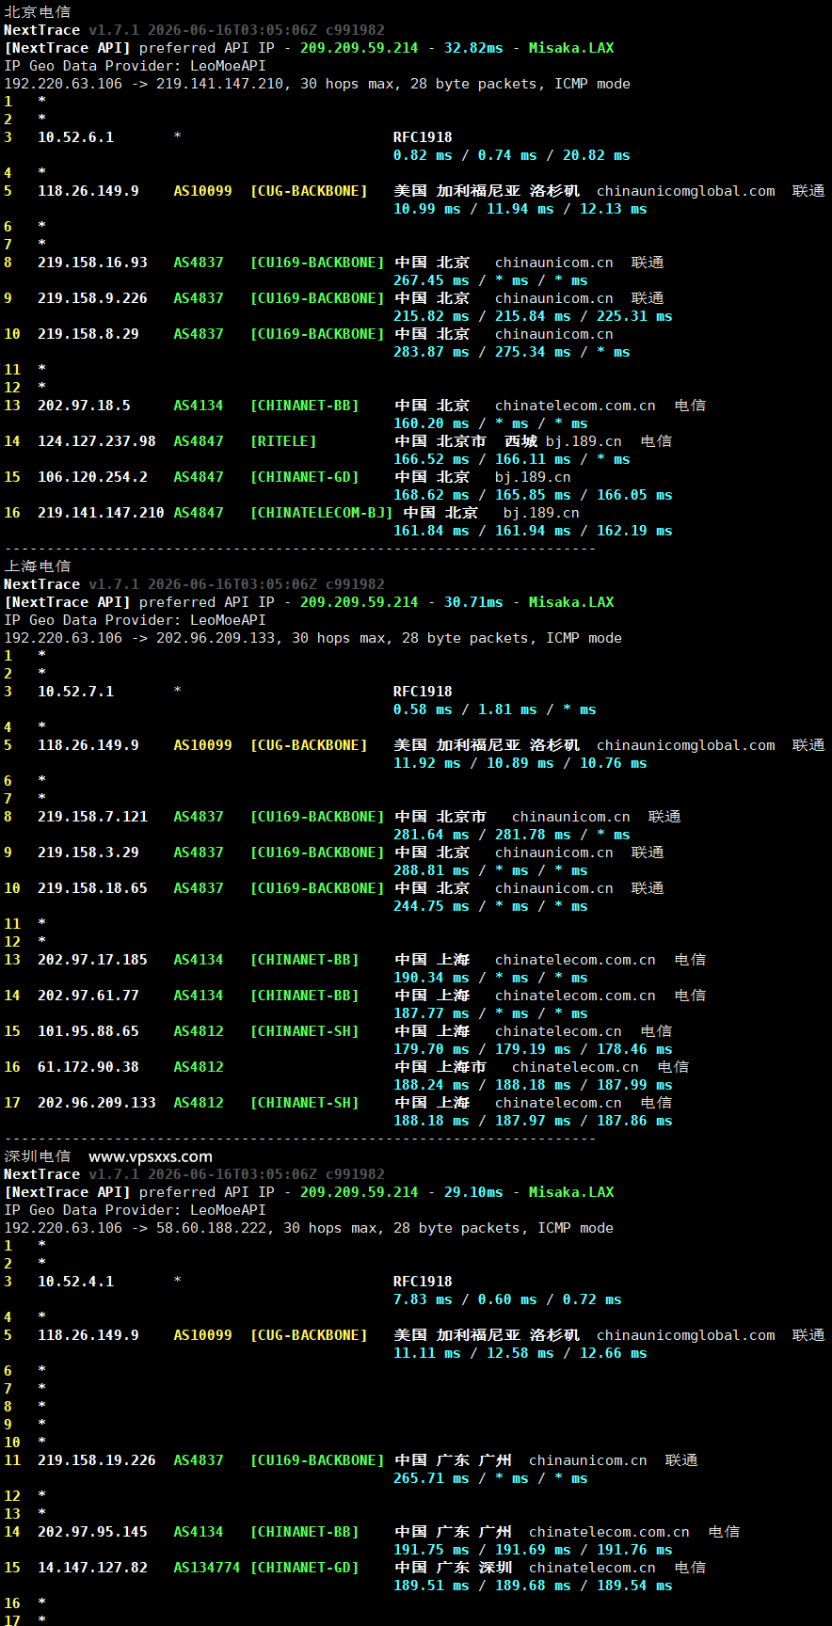Click the 0.82 ms latency value

tap(423, 155)
